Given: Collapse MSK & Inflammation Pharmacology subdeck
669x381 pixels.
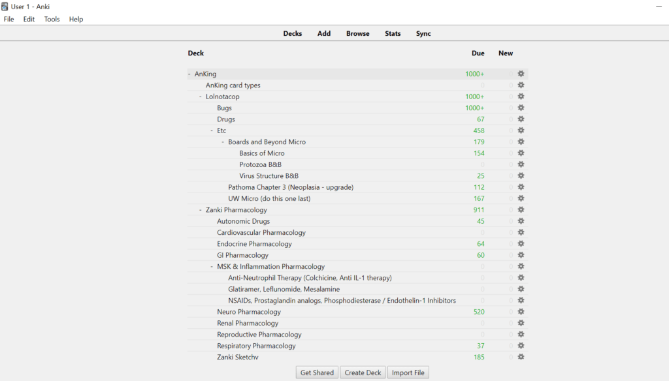Looking at the screenshot, I should (x=212, y=266).
